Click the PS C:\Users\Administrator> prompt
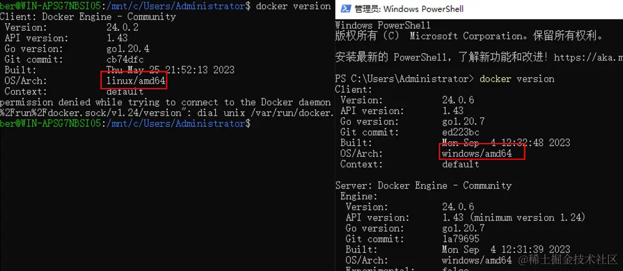 [x=405, y=79]
